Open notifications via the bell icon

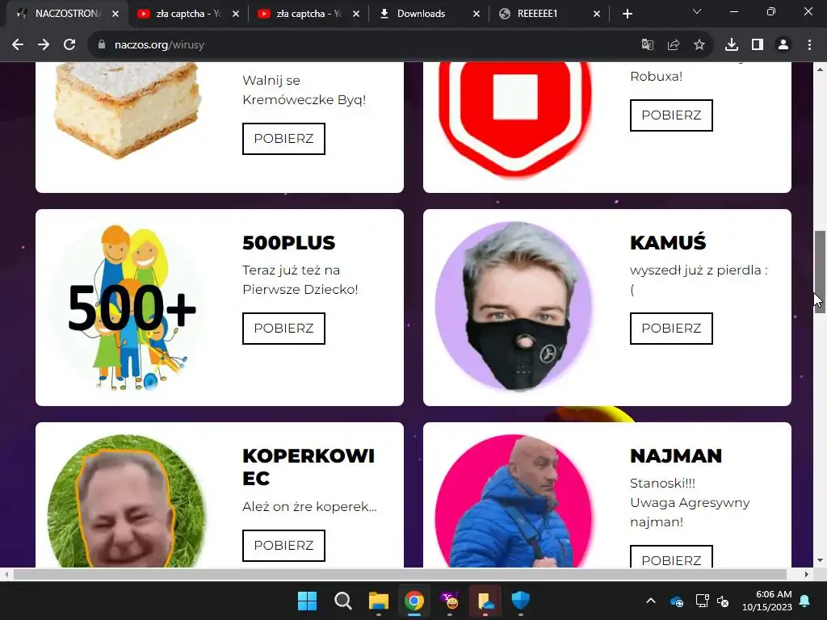[x=805, y=601]
